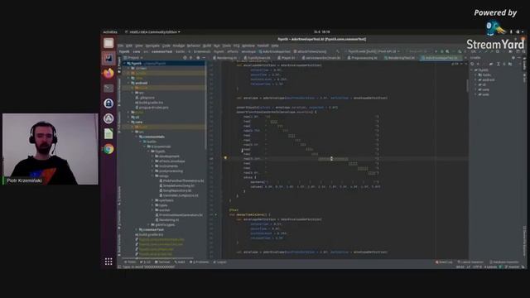Click execute Gradle task elephant icon

pos(491,64)
